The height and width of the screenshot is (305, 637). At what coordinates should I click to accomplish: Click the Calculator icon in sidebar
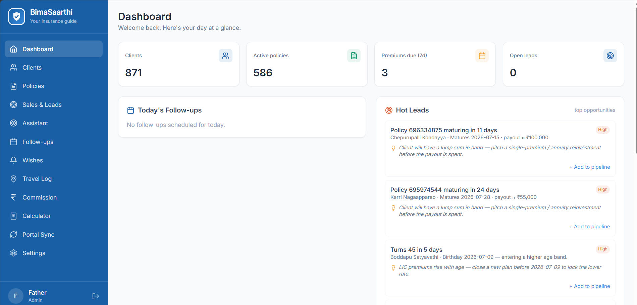coord(13,216)
